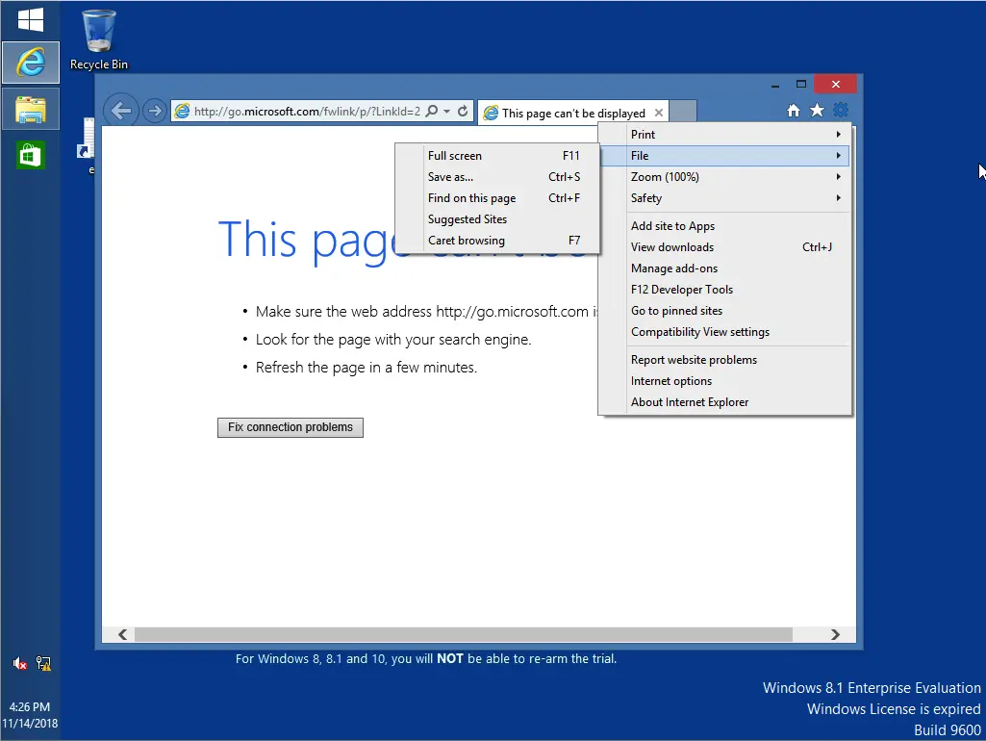Choose Save as... menu item
Viewport: 986px width, 741px height.
click(x=497, y=177)
